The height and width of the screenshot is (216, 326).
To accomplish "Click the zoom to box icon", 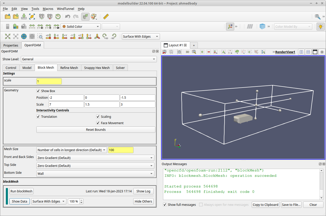I will [40, 36].
